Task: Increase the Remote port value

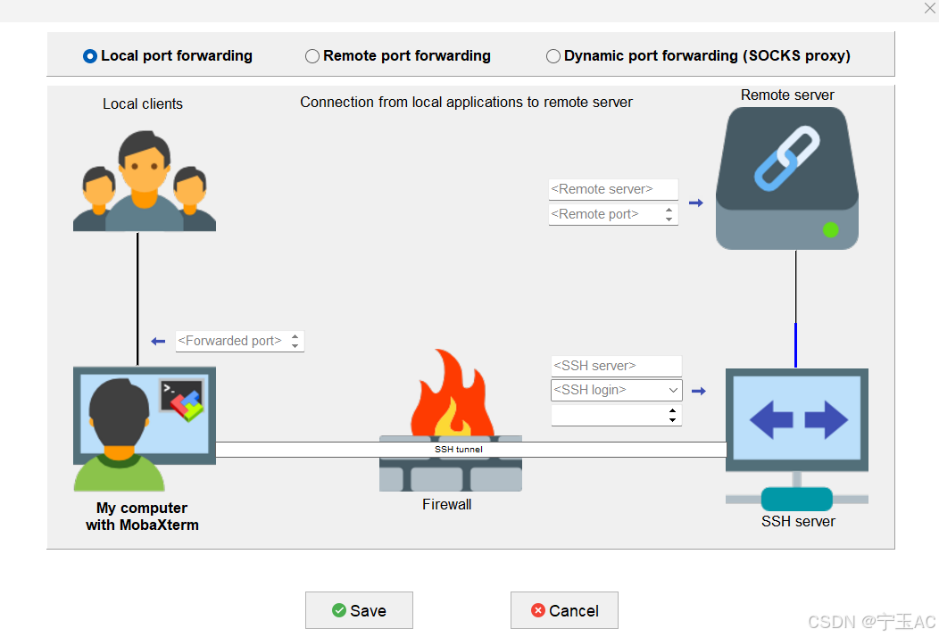Action: pyautogui.click(x=669, y=209)
